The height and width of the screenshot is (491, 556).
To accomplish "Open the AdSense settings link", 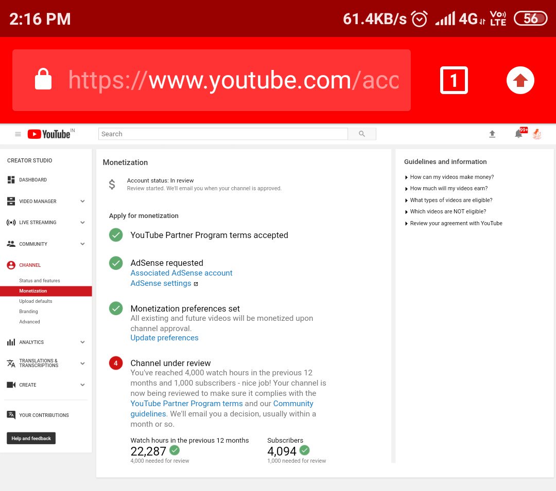I will tap(161, 283).
